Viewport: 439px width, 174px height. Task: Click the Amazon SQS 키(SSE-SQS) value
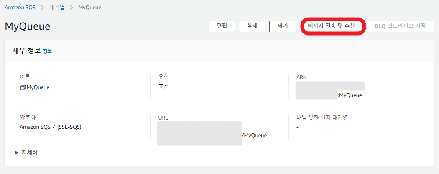click(x=51, y=127)
